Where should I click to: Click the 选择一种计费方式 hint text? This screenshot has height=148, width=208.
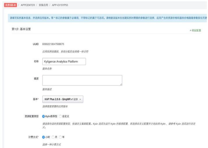51,145
